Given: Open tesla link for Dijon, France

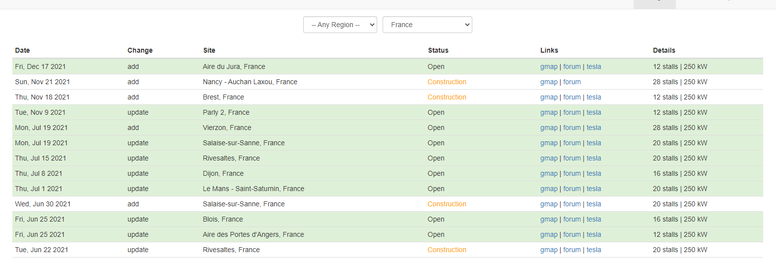Looking at the screenshot, I should pyautogui.click(x=594, y=173).
